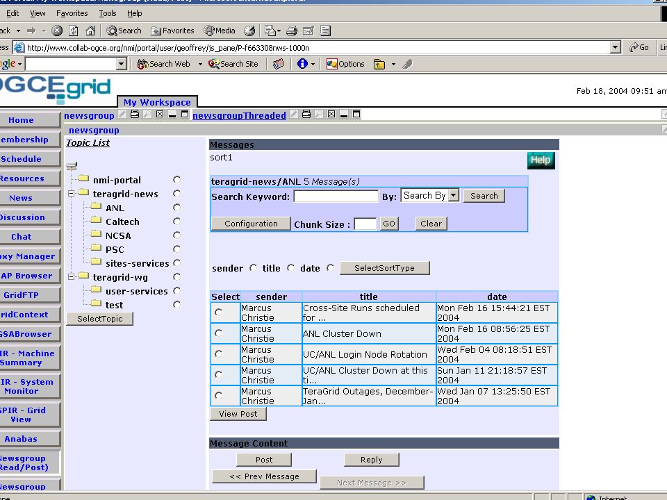This screenshot has width=667, height=500.
Task: Open Search Web dropdown arrow
Action: click(200, 65)
